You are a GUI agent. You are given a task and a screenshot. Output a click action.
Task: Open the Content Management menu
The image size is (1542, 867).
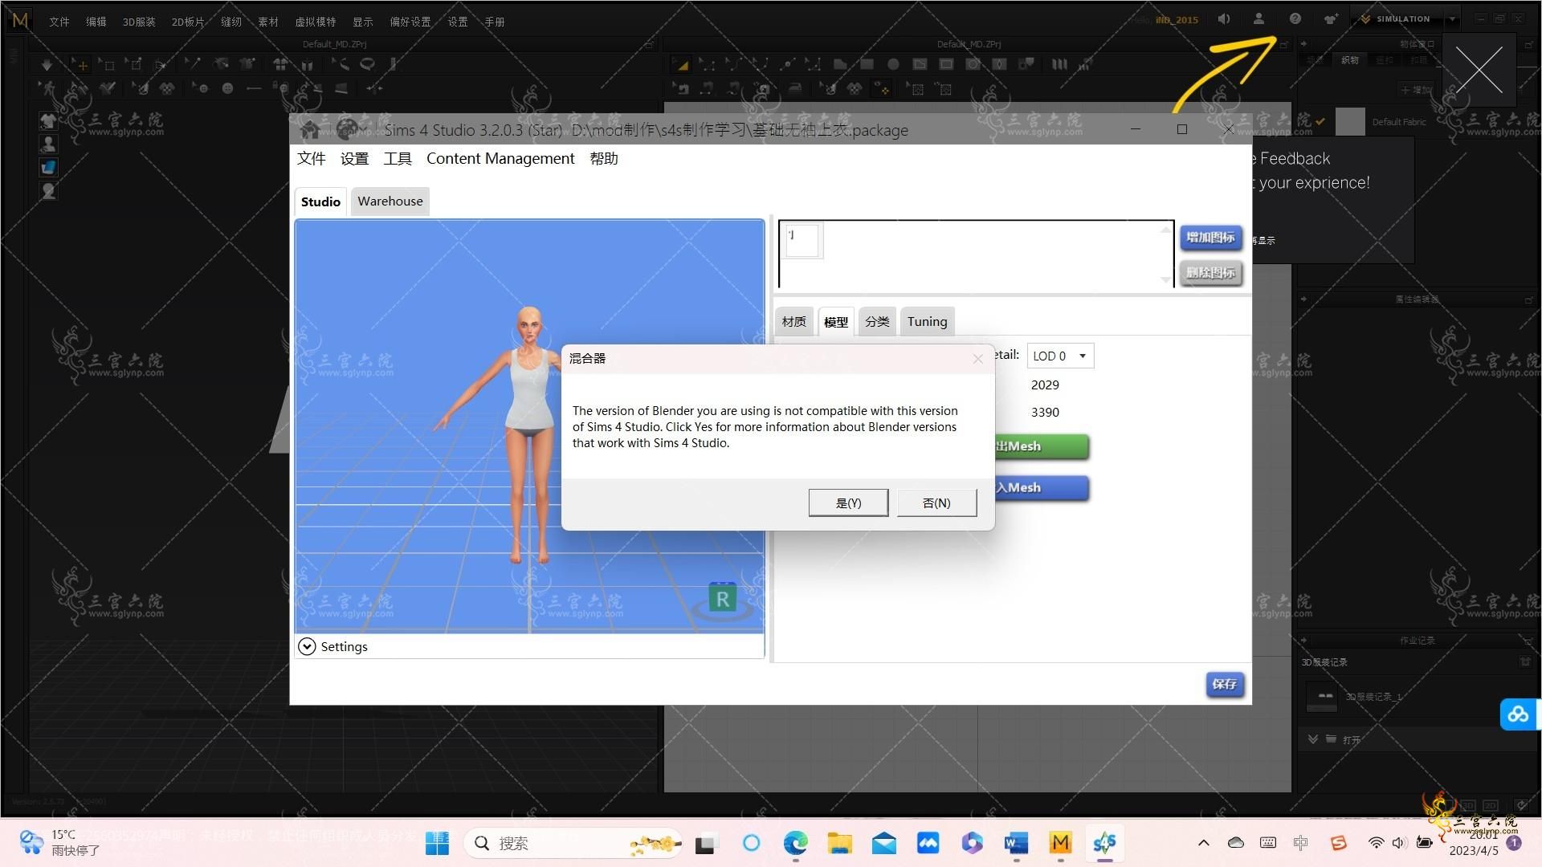(x=500, y=158)
